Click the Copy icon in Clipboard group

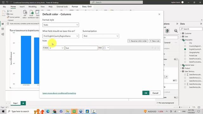click(8, 14)
